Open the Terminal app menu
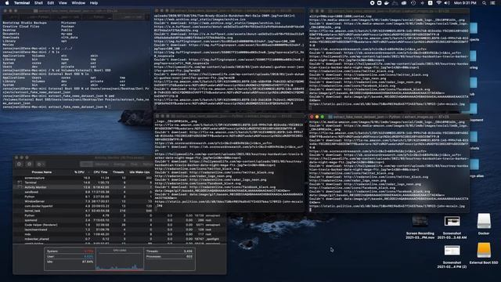This screenshot has height=282, width=501. 22,3
